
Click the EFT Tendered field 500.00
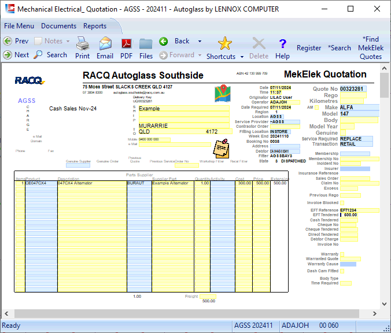pyautogui.click(x=349, y=215)
